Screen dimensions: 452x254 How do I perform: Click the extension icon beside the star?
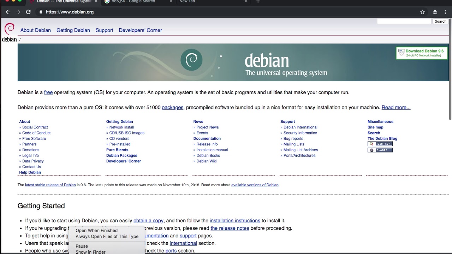tap(435, 12)
